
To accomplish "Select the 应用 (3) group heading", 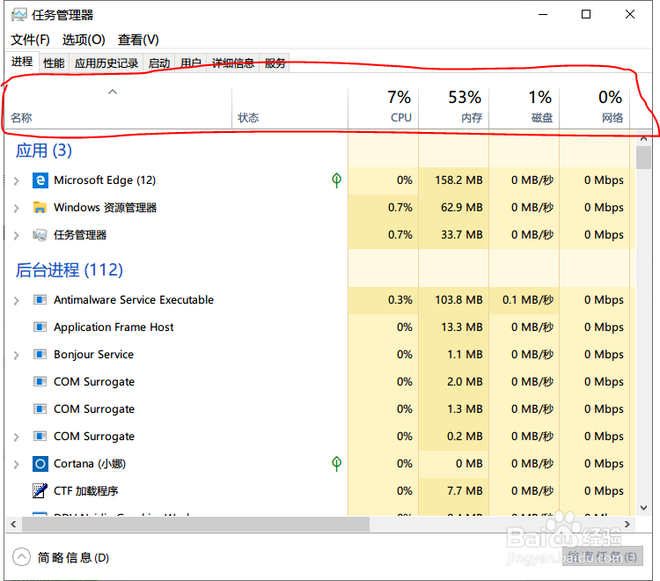I will click(44, 151).
